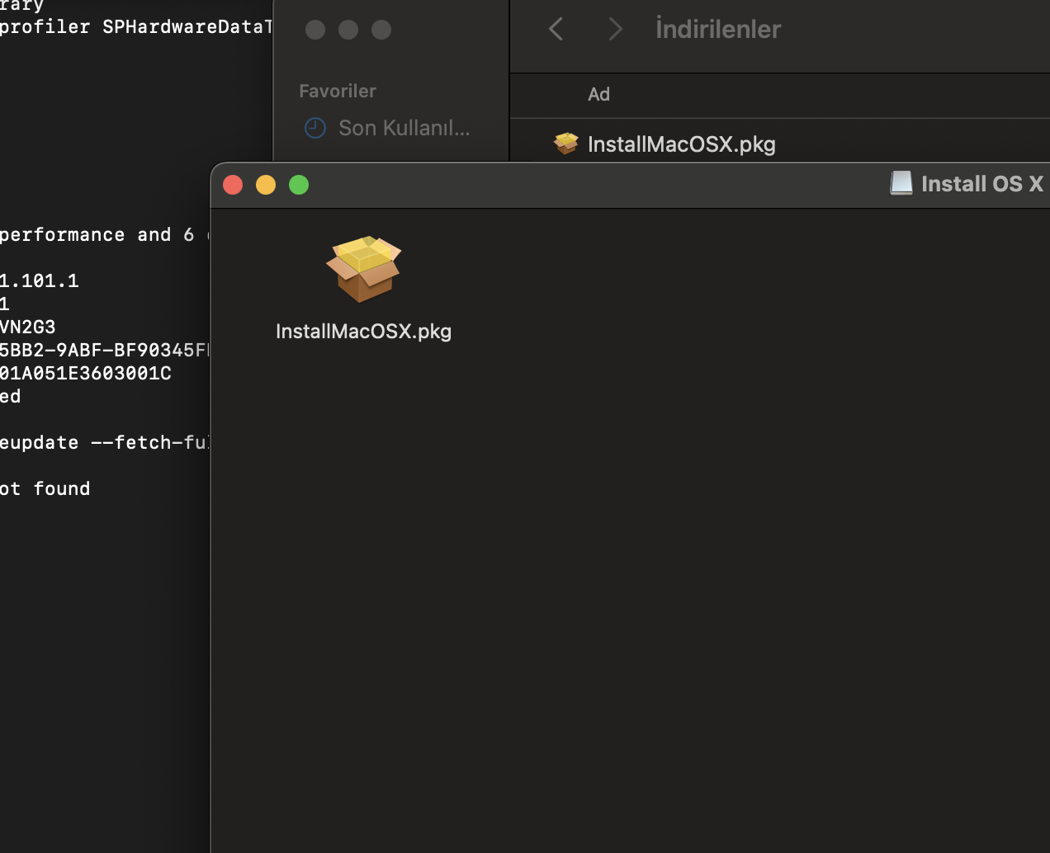Click the '1.101.1' line in Terminal
This screenshot has width=1050, height=853.
click(40, 280)
